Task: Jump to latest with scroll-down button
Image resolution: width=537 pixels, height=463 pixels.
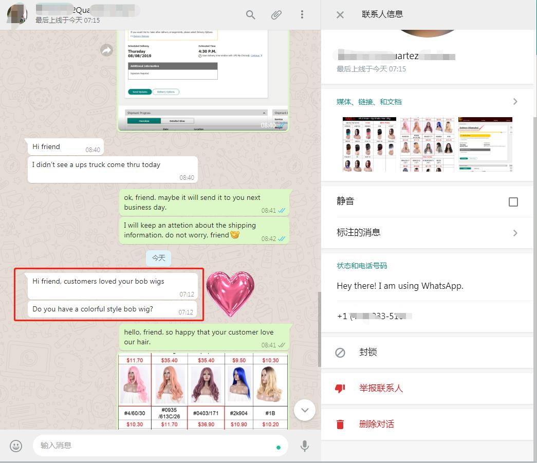Action: tap(304, 410)
